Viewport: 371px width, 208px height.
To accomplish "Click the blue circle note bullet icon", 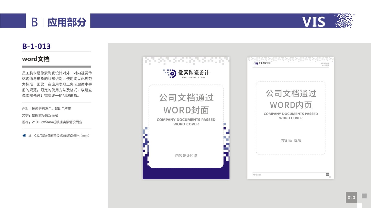I will pos(24,135).
